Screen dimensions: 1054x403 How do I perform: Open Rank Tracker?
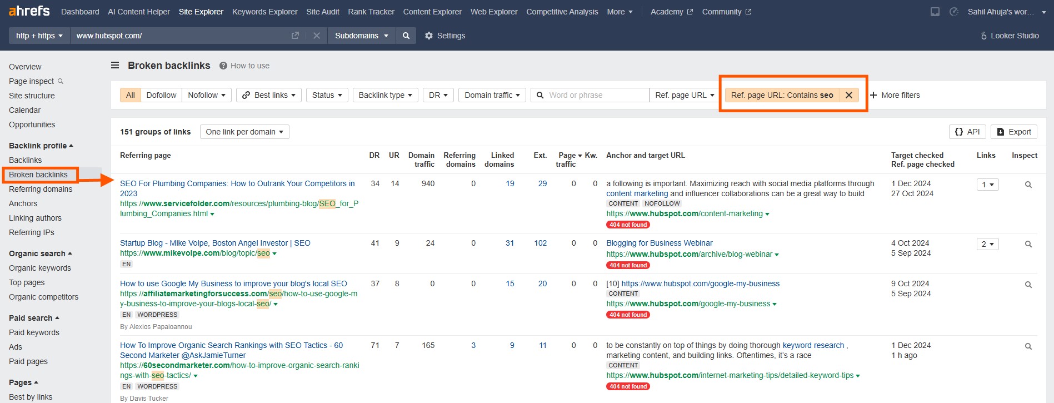coord(371,12)
